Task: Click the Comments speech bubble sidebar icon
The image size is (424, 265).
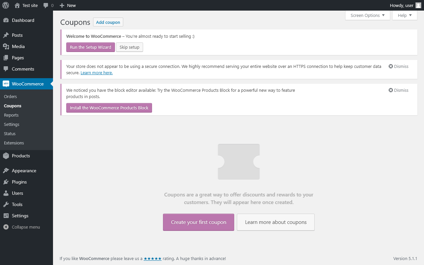Action: (6, 69)
